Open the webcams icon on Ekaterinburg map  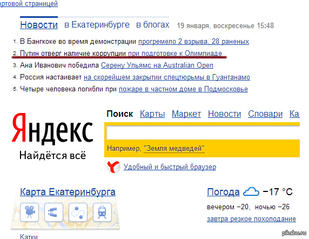point(29,212)
